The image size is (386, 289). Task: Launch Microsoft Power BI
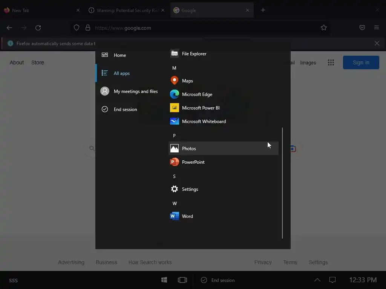pyautogui.click(x=223, y=108)
